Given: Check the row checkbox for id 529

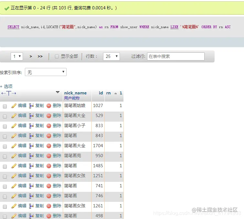Looking at the screenshot, I should click(5, 116).
